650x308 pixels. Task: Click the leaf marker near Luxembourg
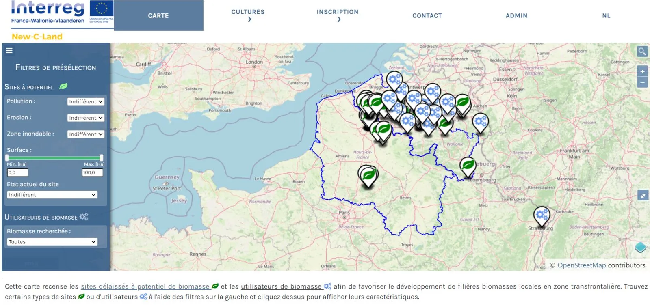coord(468,167)
